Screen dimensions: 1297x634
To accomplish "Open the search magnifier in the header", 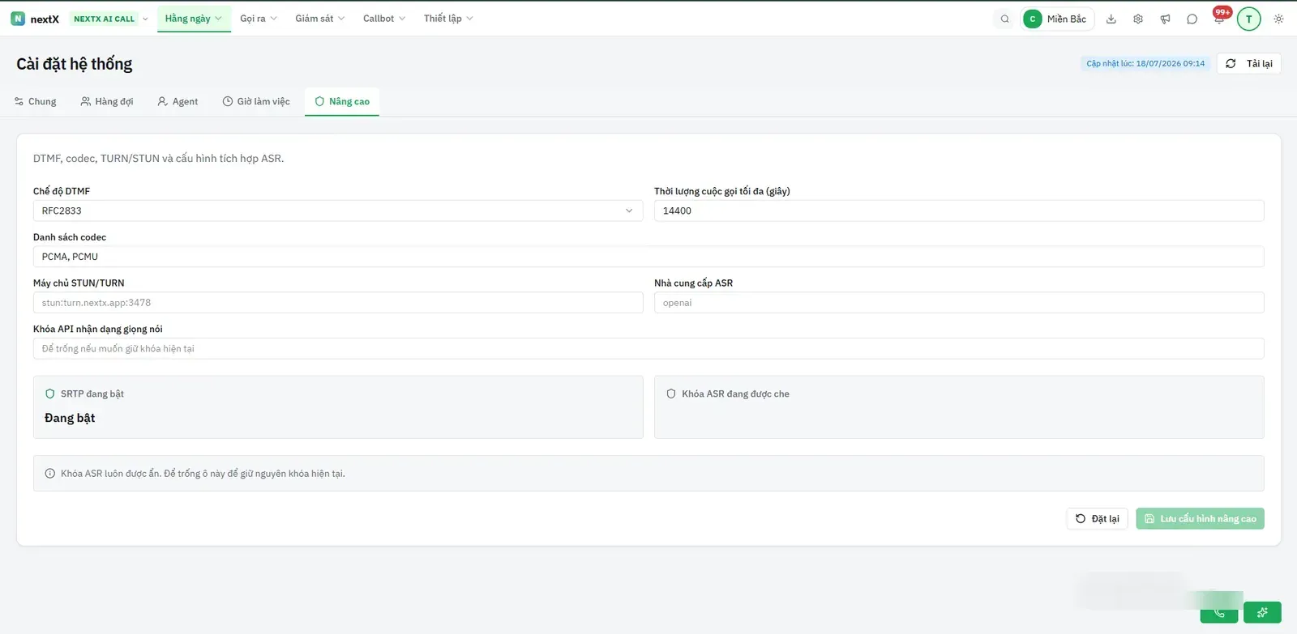I will pyautogui.click(x=1005, y=19).
